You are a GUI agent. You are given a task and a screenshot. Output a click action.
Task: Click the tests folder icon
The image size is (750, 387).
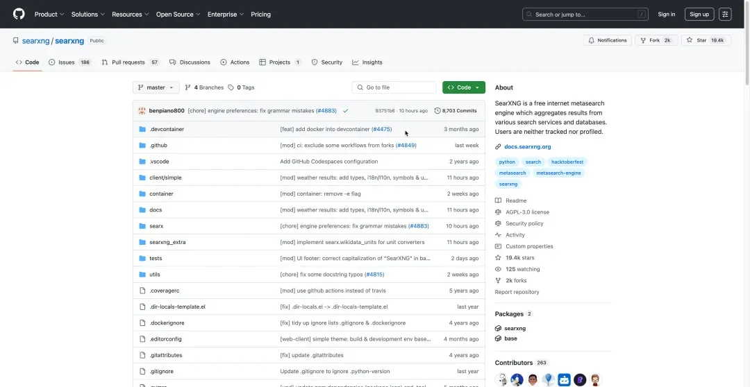(x=142, y=259)
